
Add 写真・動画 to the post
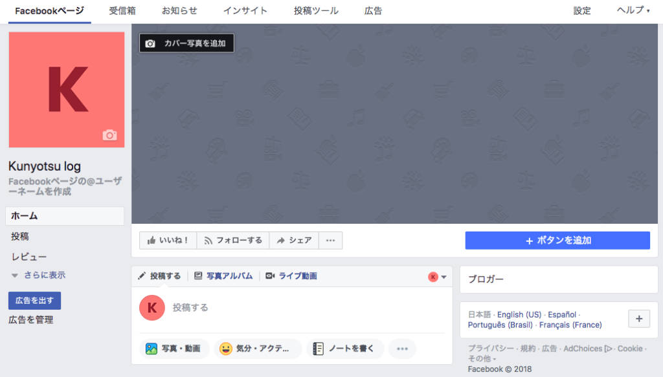click(x=174, y=349)
